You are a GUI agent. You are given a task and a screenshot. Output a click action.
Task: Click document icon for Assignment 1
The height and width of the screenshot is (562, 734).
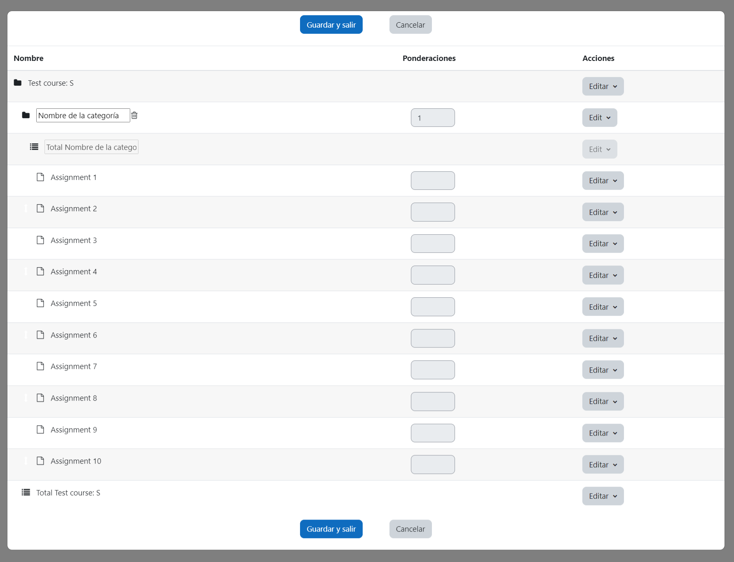click(40, 177)
